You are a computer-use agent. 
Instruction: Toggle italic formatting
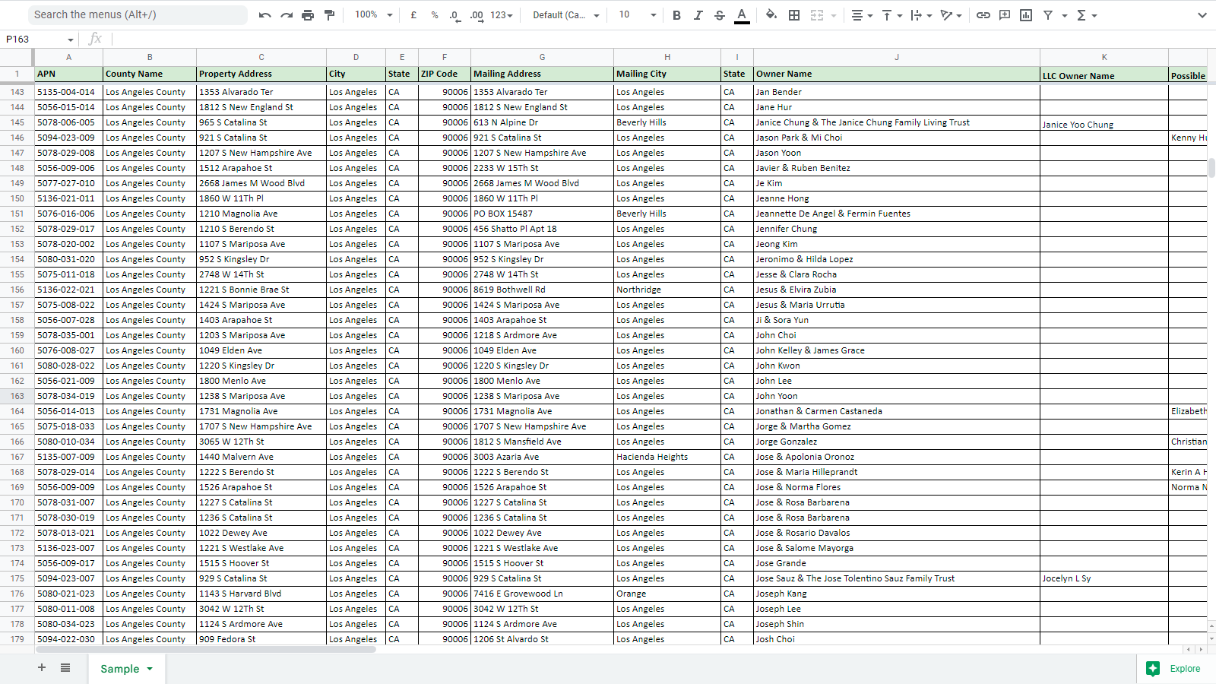click(x=698, y=15)
